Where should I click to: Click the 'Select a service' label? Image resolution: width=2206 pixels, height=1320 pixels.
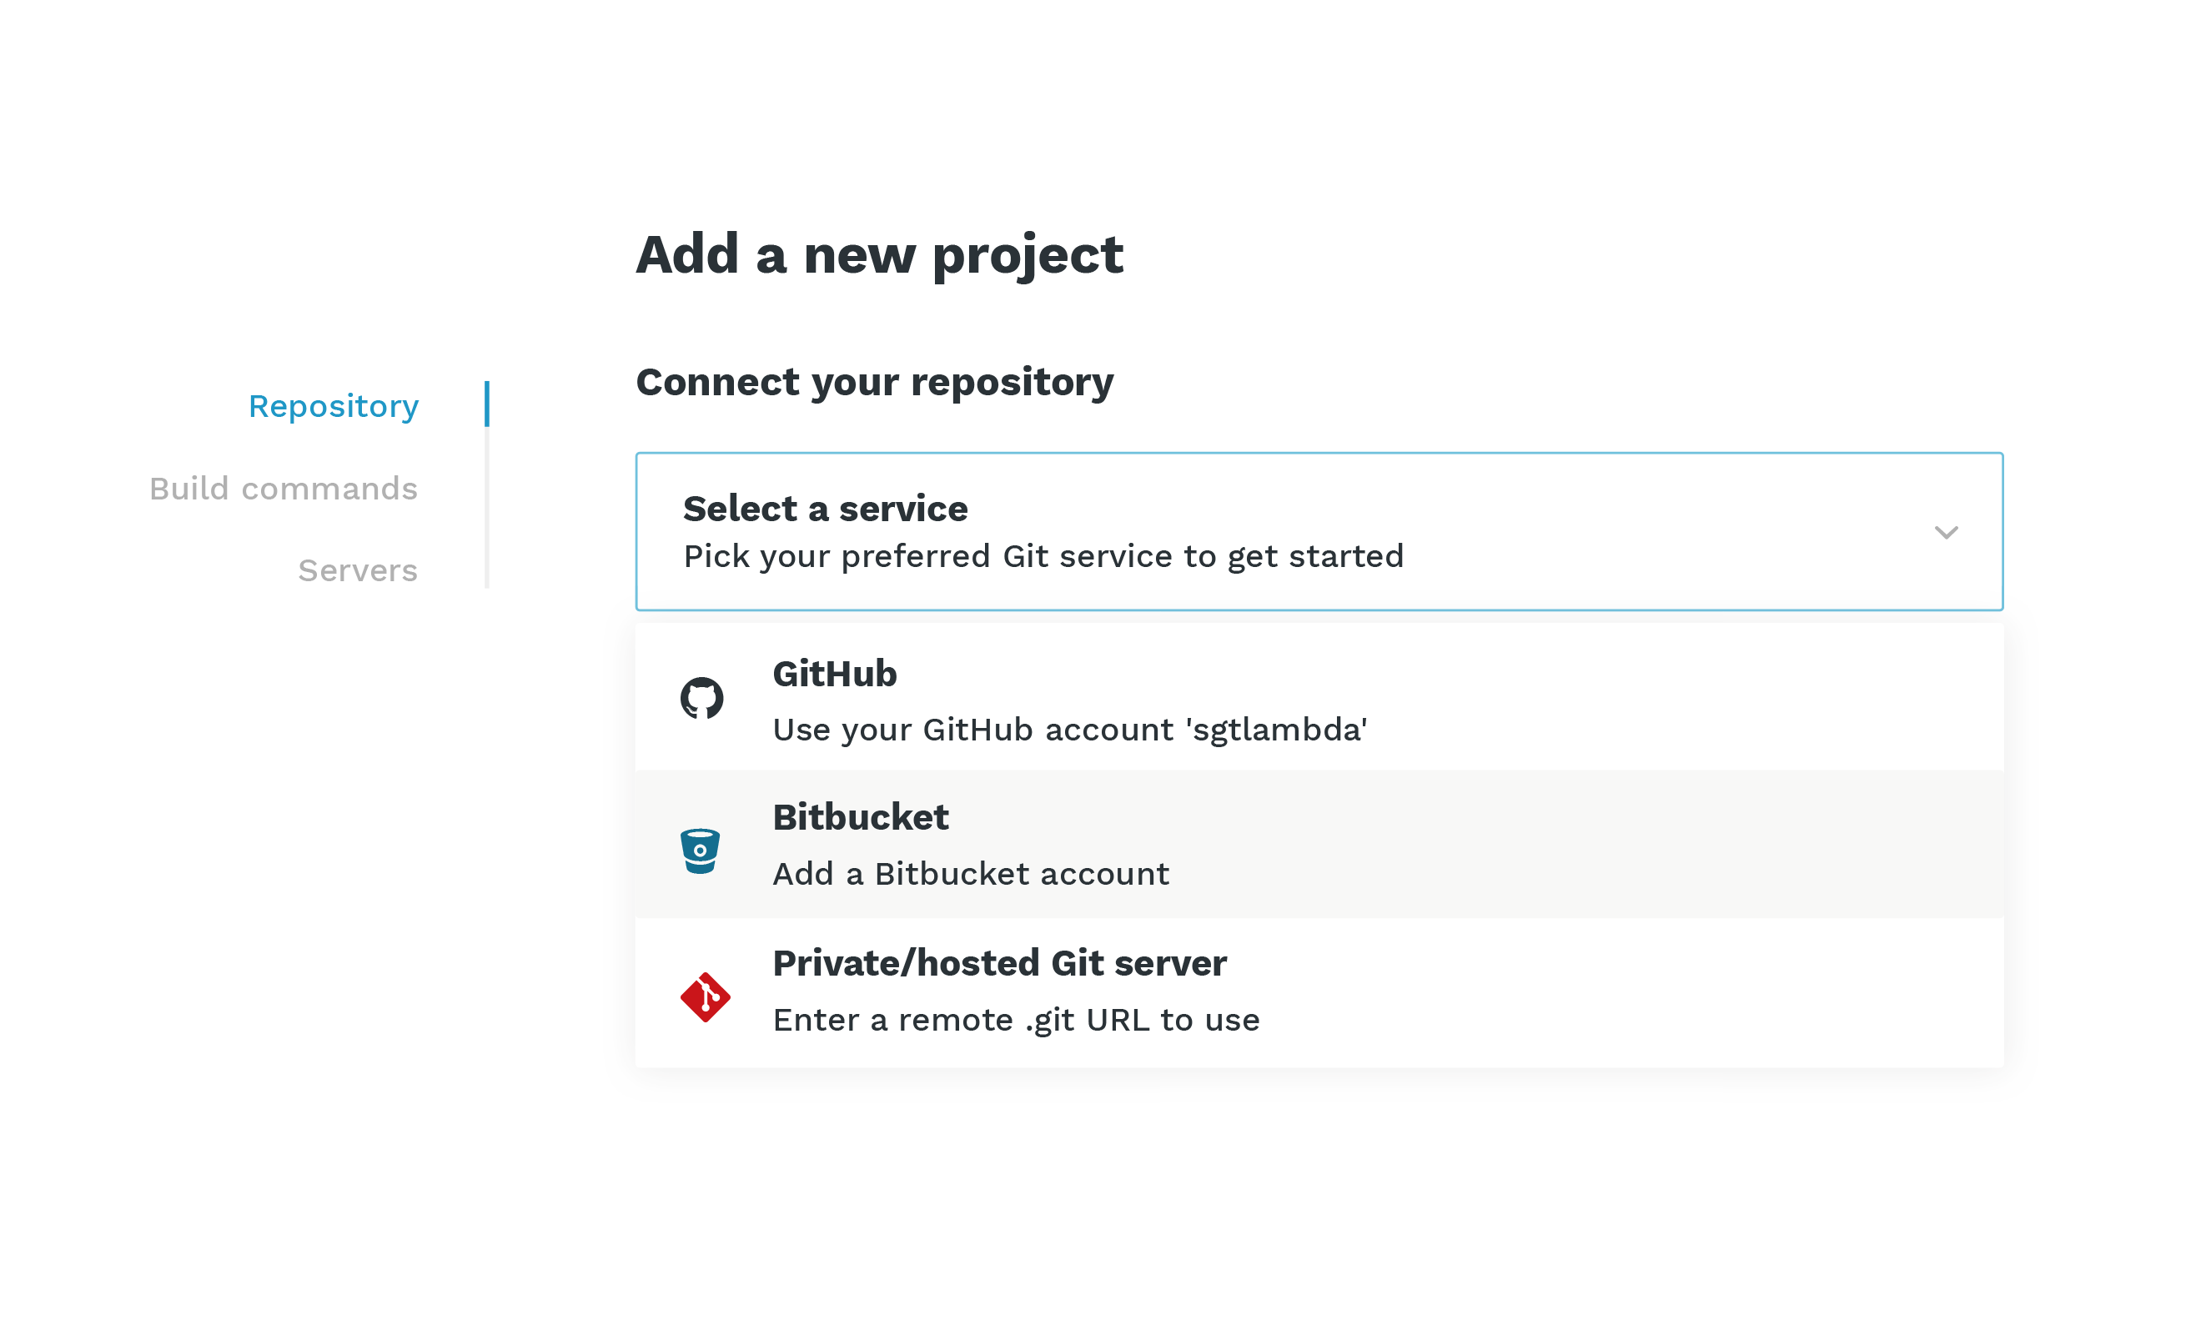[x=826, y=508]
